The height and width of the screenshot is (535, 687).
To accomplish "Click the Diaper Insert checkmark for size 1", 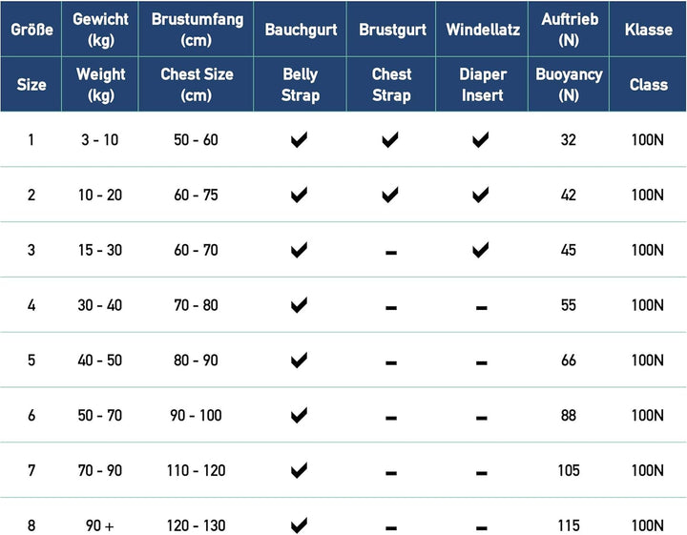I will [481, 139].
